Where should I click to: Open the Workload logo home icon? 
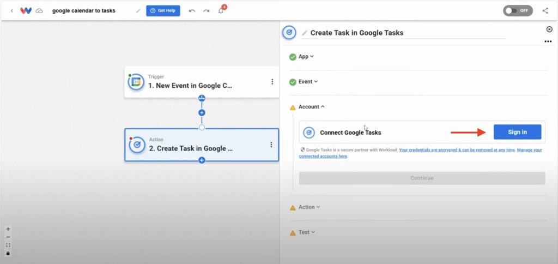(x=26, y=11)
